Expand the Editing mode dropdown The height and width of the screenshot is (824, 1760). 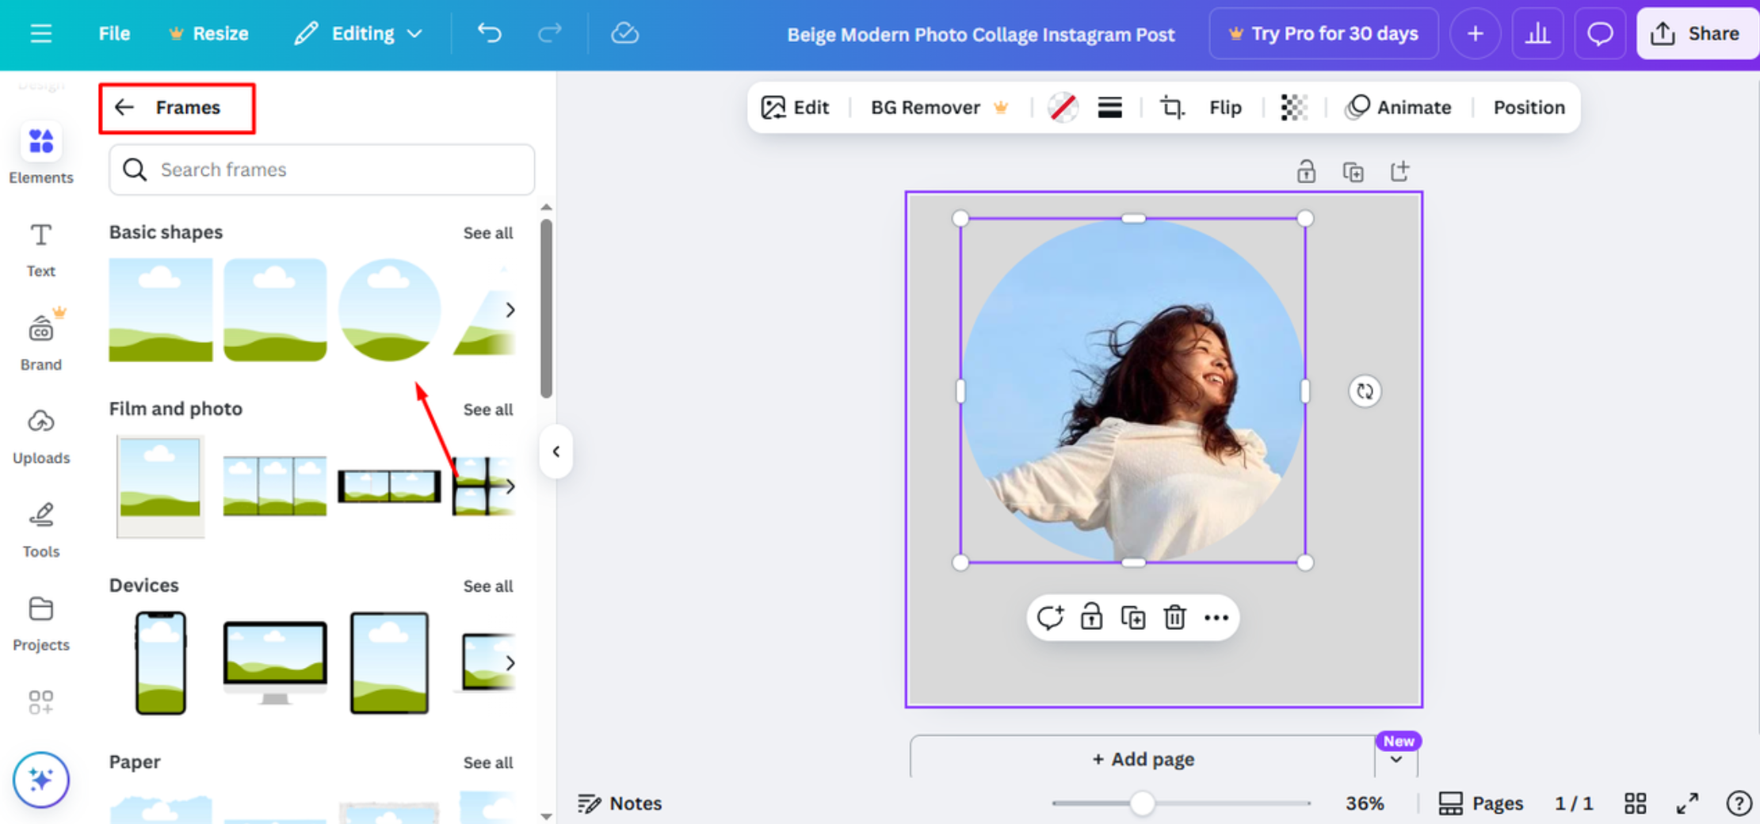[x=358, y=34]
